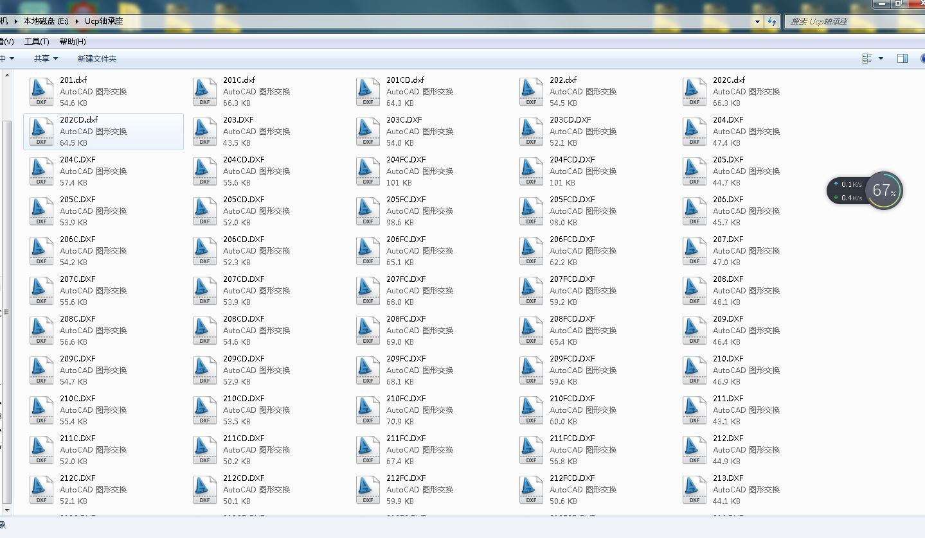Viewport: 925px width, 538px height.
Task: Click the 205C.DXF file icon
Action: click(x=42, y=211)
